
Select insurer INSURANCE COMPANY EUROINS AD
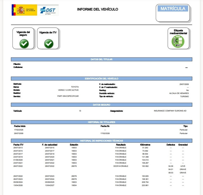point(170,111)
